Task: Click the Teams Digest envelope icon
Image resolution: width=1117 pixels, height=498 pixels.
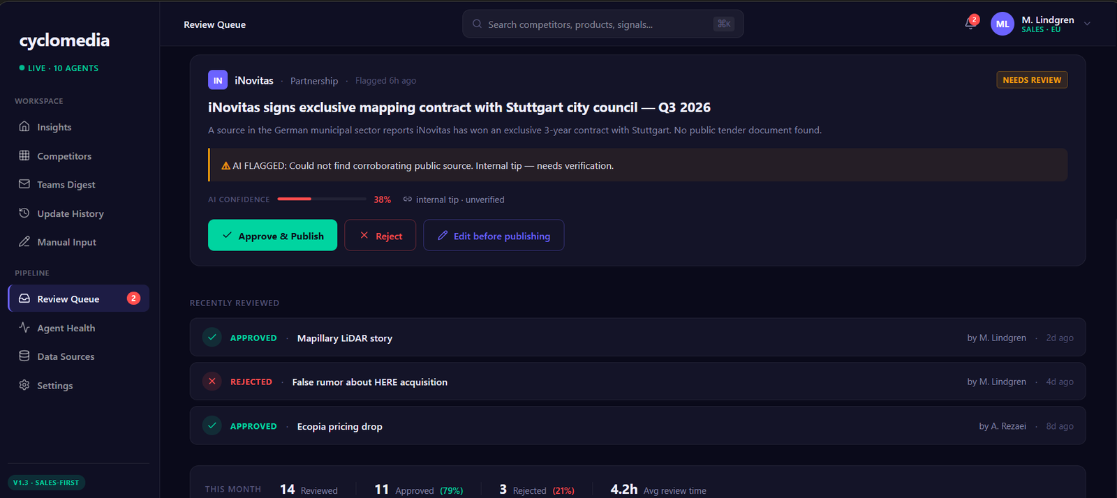Action: tap(24, 184)
